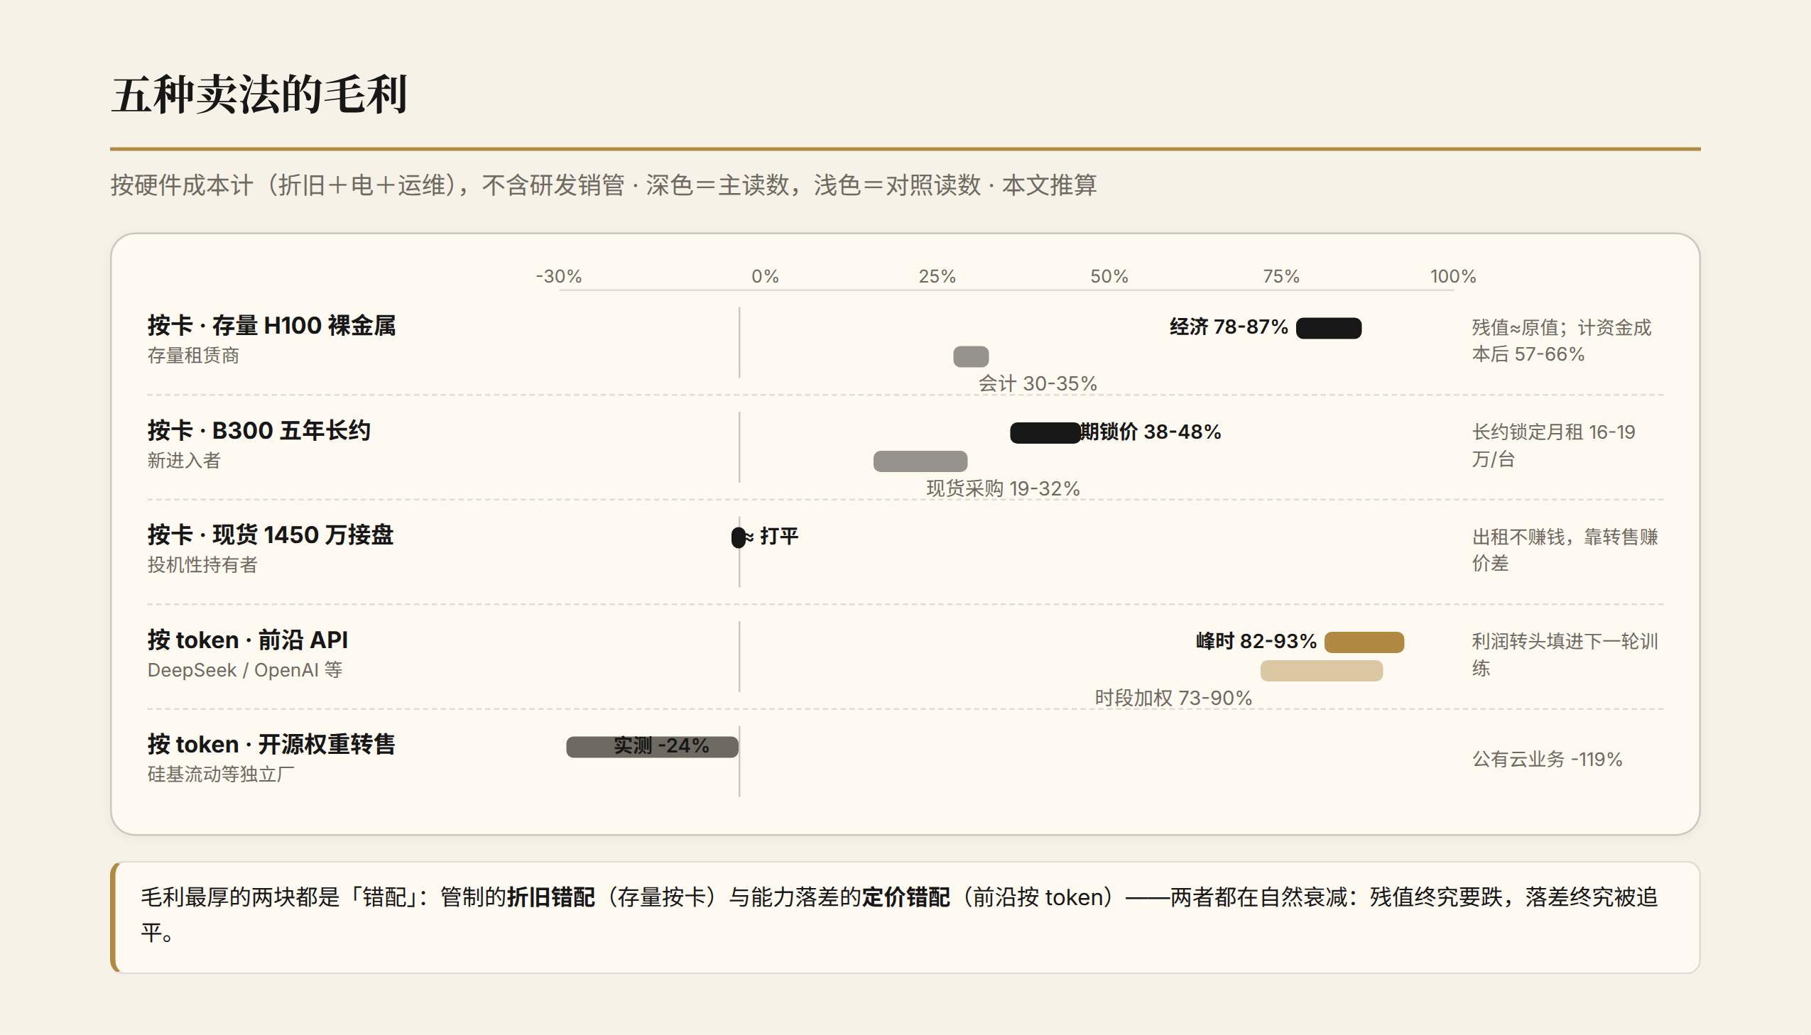Select row label 按 token · 前沿 API
This screenshot has width=1811, height=1035.
(247, 640)
